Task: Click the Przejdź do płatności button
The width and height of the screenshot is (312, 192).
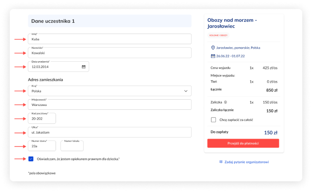Action: tap(243, 143)
